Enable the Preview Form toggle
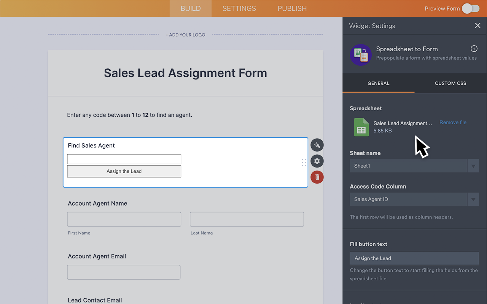Screen dimensions: 487x304 [x=470, y=8]
